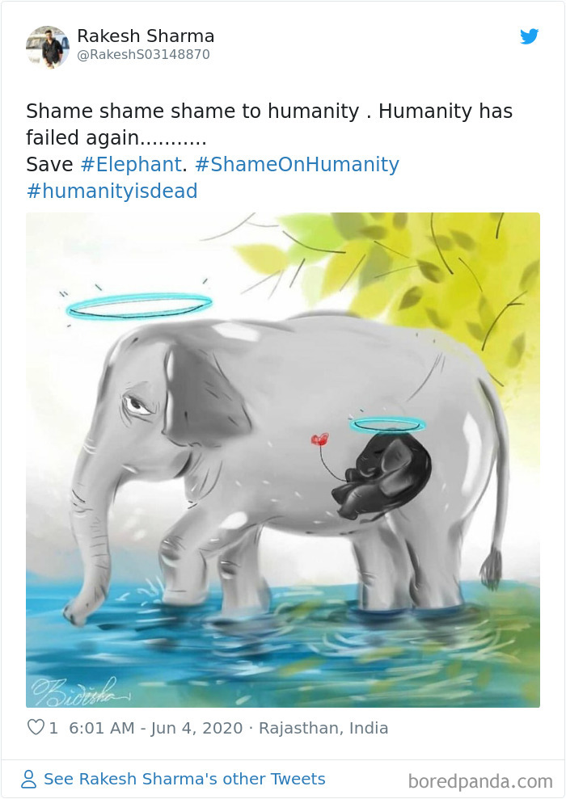
Task: Select the display name Rakesh Sharma
Action: pyautogui.click(x=146, y=36)
